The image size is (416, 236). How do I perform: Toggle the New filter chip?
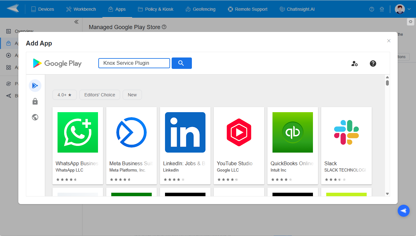tap(132, 95)
